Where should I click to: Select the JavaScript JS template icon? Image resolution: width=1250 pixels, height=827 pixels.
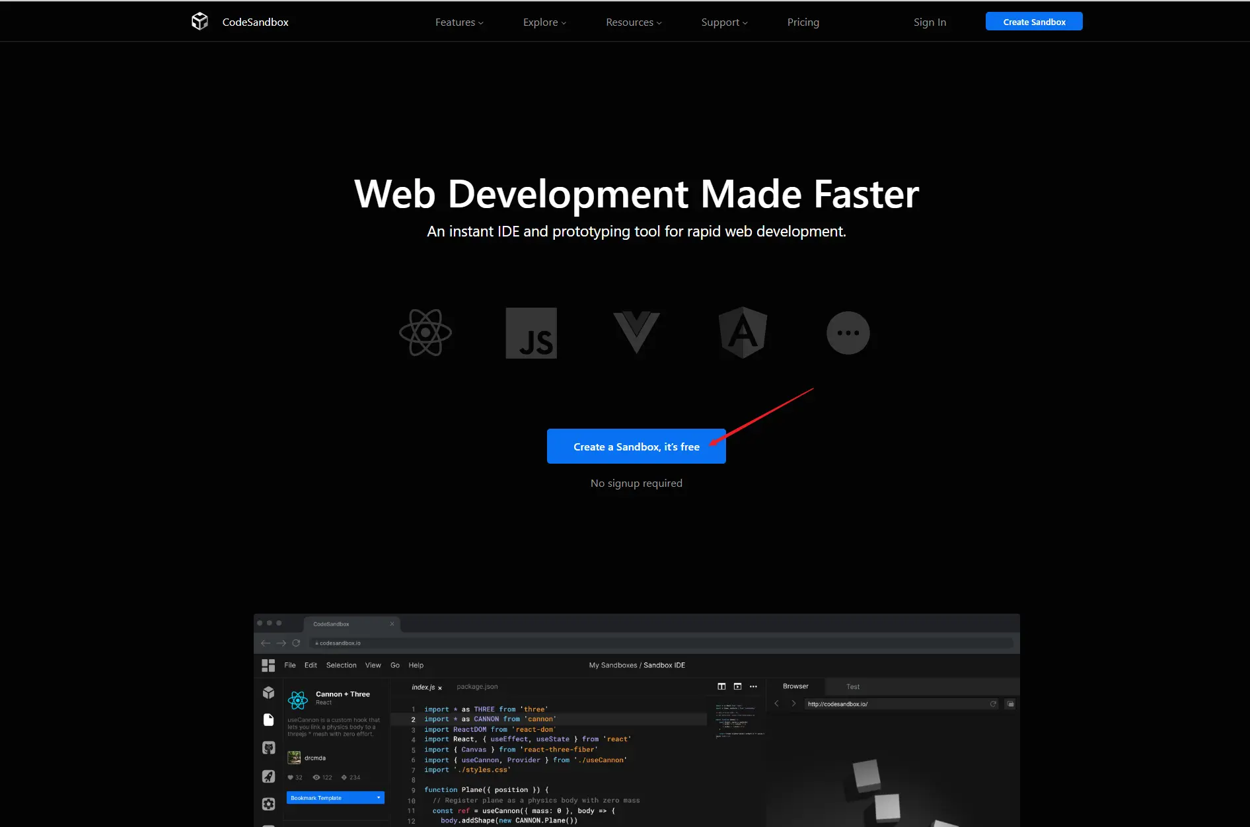click(531, 333)
